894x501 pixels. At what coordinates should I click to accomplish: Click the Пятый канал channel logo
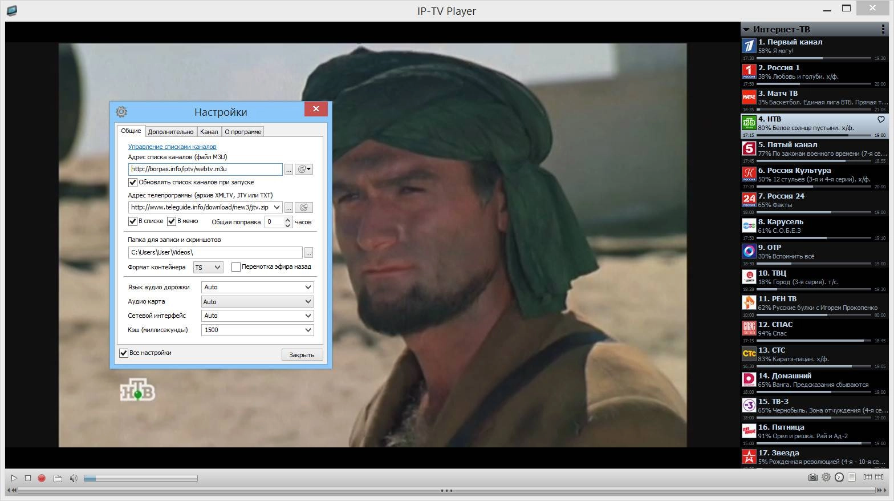click(749, 148)
